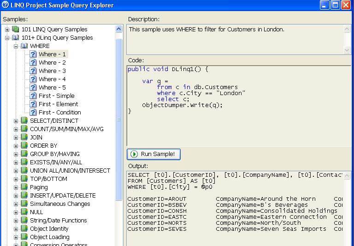
Task: Expand the Object Loading folder
Action: tap(16, 237)
